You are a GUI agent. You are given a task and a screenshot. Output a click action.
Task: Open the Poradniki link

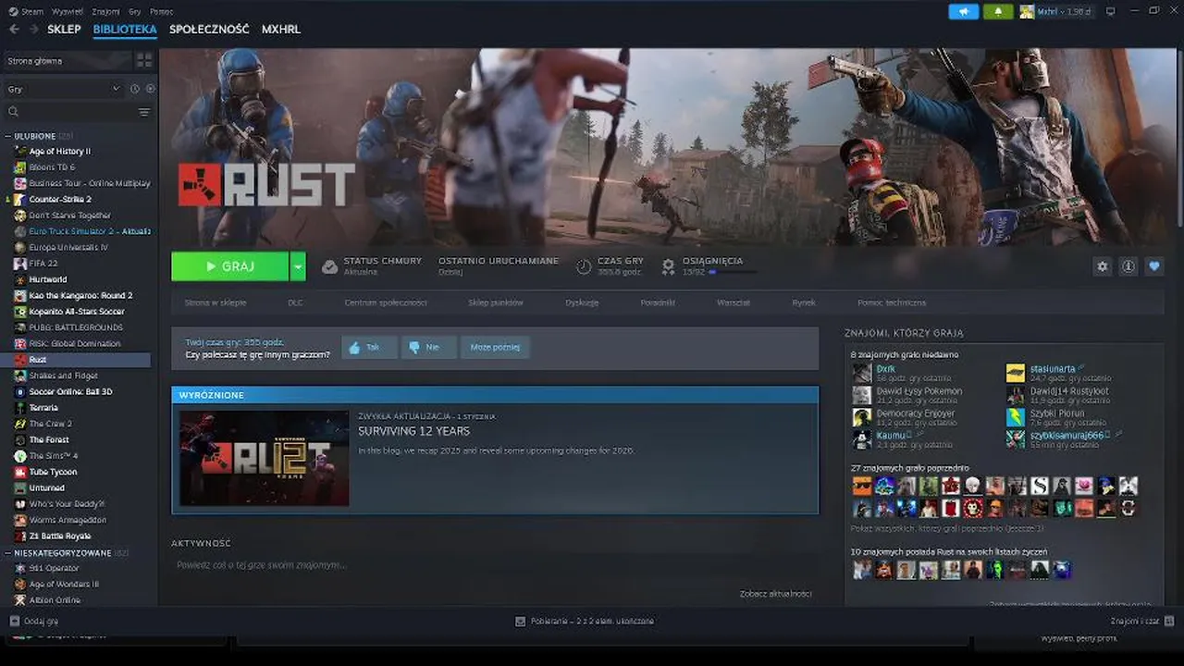coord(658,302)
